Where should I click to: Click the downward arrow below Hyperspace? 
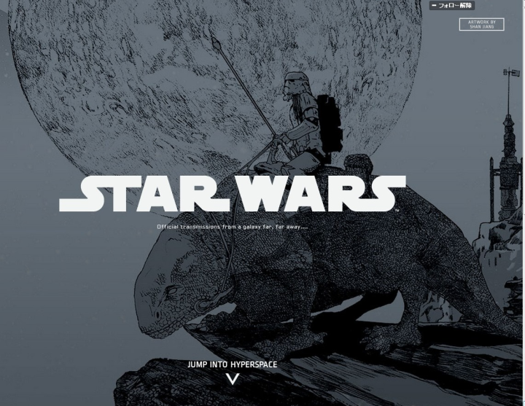click(x=233, y=379)
